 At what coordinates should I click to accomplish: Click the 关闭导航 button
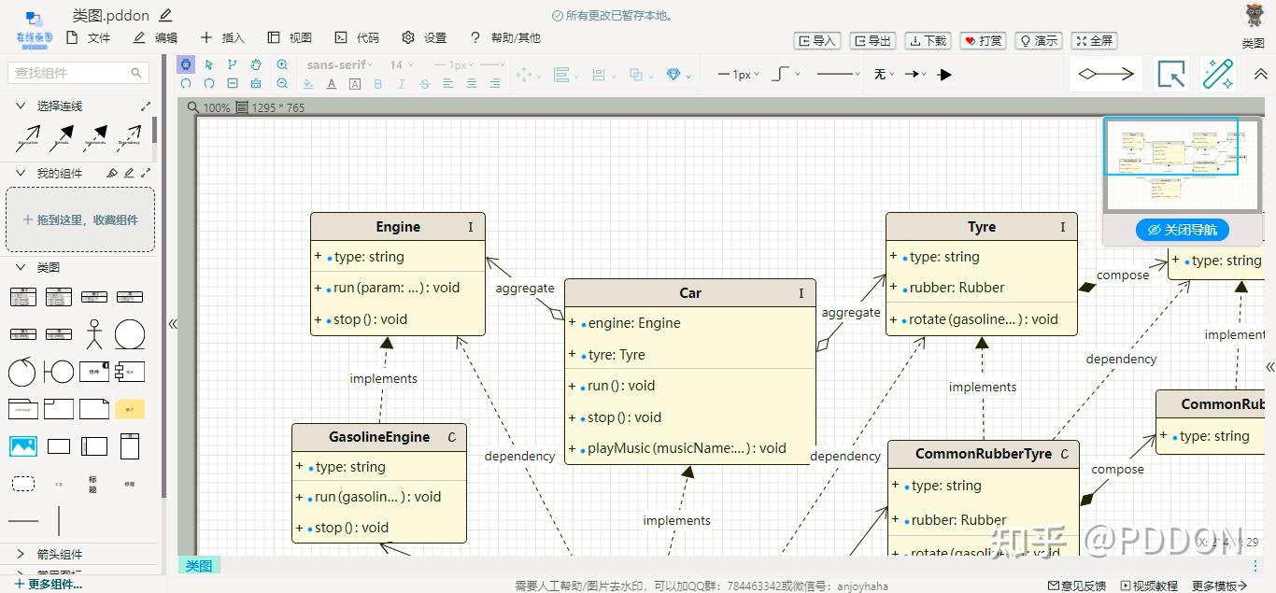point(1182,230)
